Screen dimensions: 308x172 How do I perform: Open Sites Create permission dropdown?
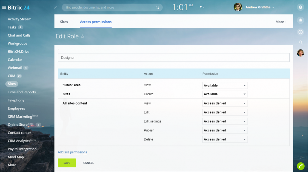pos(225,94)
